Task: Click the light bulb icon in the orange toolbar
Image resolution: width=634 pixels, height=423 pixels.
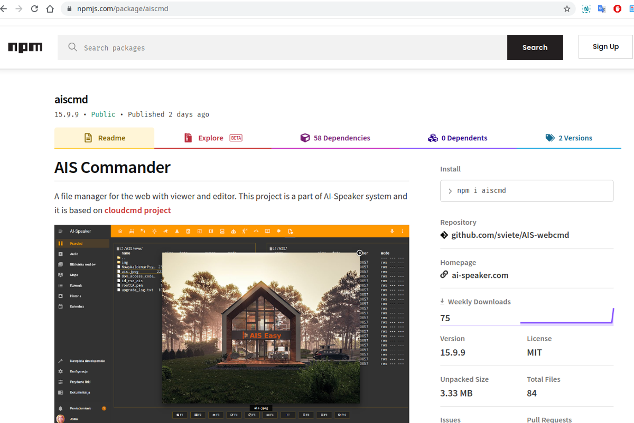Action: point(154,231)
